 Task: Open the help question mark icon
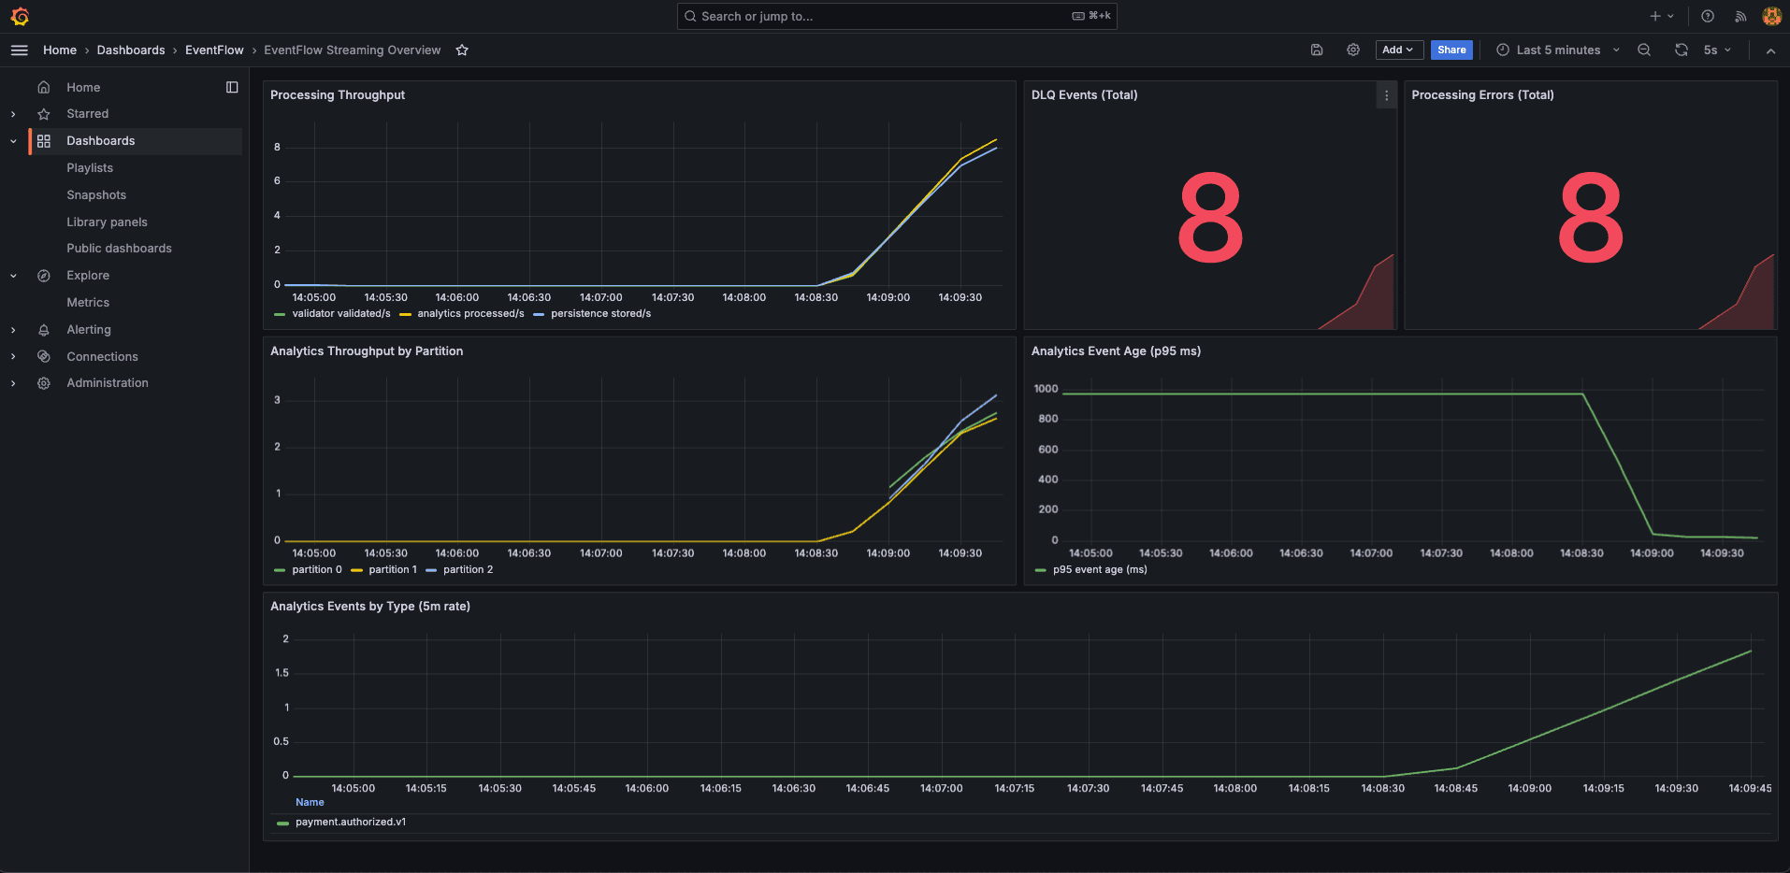[1708, 17]
